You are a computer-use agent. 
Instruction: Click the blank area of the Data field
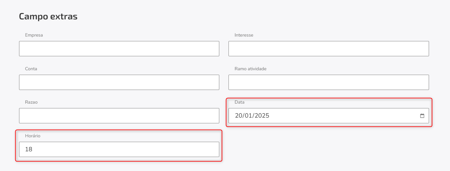point(343,116)
